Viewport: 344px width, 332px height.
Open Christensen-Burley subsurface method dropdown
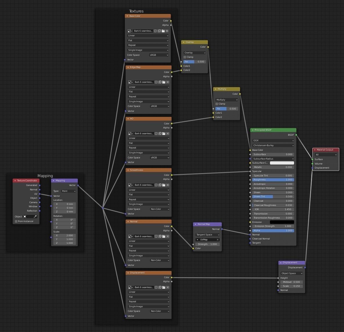tap(273, 145)
